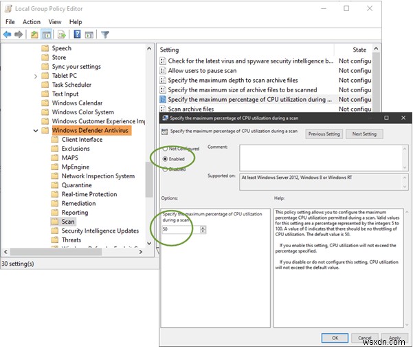Open the Action menu
The width and height of the screenshot is (413, 349).
pyautogui.click(x=32, y=22)
